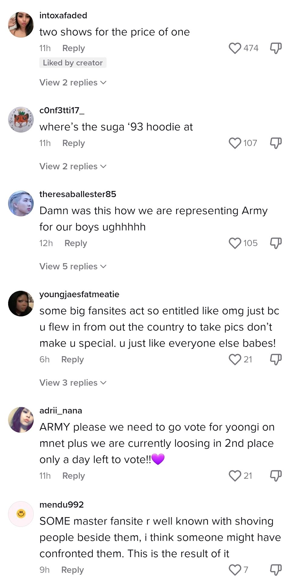Expand 5 replies under theresaballester85's comment
Viewport: 291px width, 582px height.
[x=73, y=266]
